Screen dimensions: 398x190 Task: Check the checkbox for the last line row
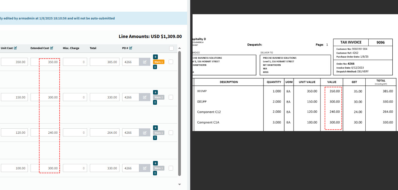171,168
